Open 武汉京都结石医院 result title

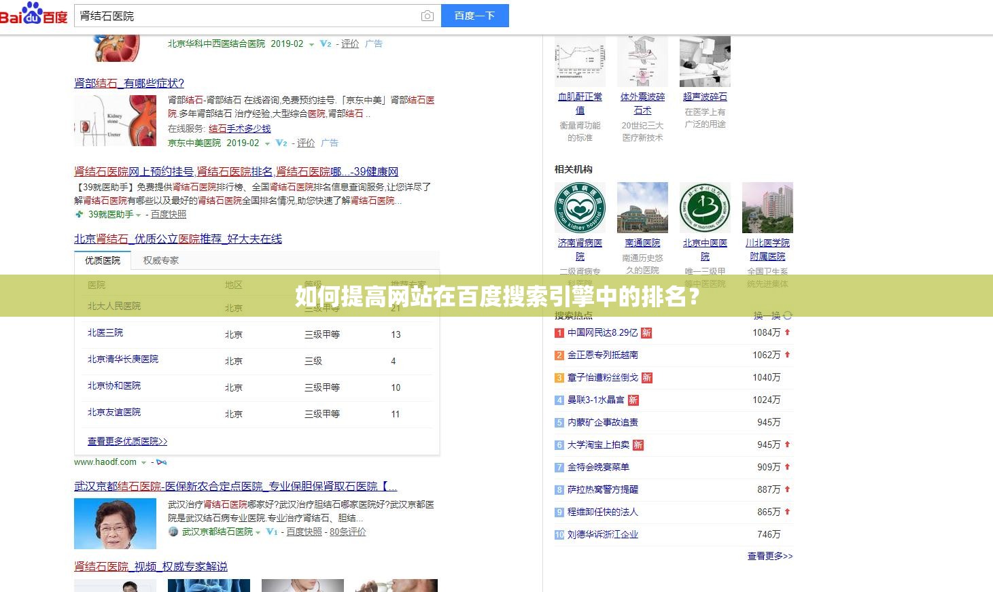tap(236, 486)
